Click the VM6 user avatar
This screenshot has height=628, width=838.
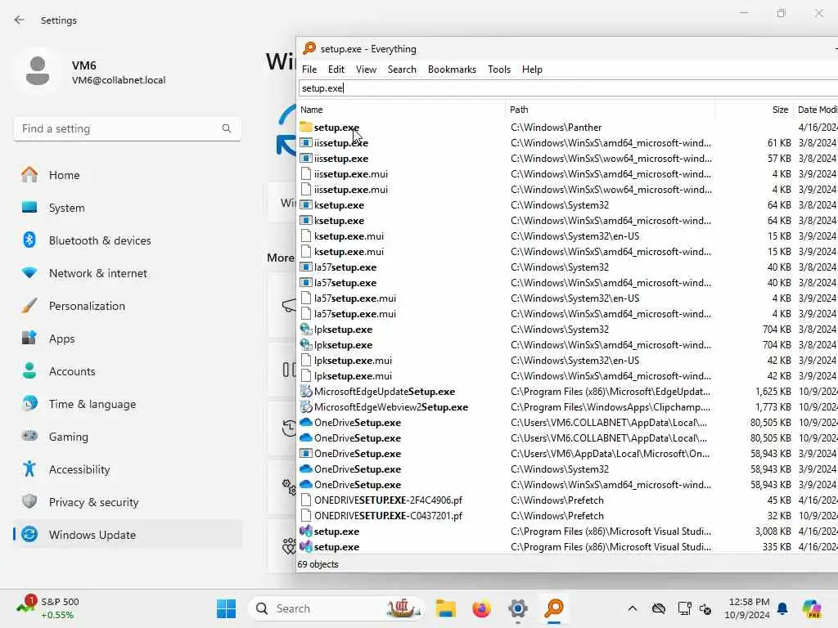(x=38, y=71)
